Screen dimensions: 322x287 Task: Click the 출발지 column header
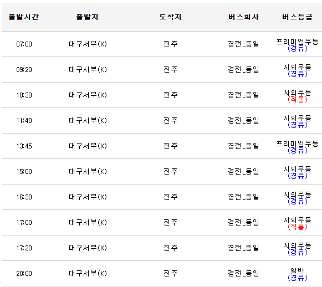pos(87,17)
